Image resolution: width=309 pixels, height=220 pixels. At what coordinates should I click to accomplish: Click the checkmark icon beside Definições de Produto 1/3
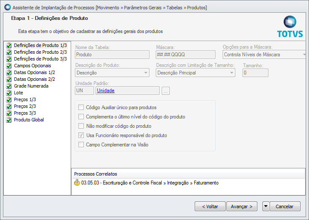click(9, 46)
